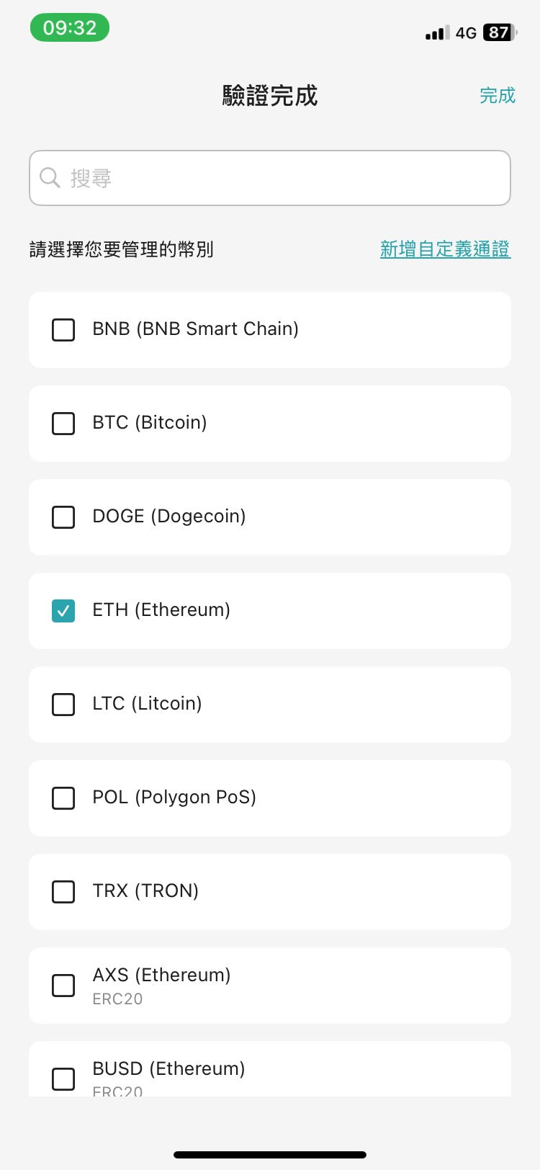Tap the search magnifier icon
Screen dimensions: 540x1170
(50, 177)
